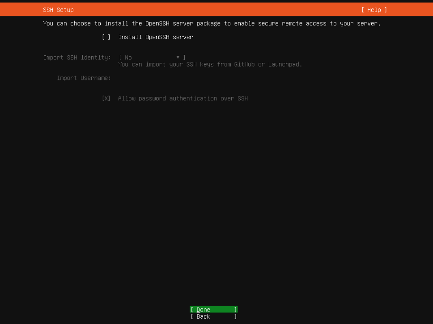Click the ▼ arrow of SSH identity selector
The image size is (433, 324).
(178, 57)
